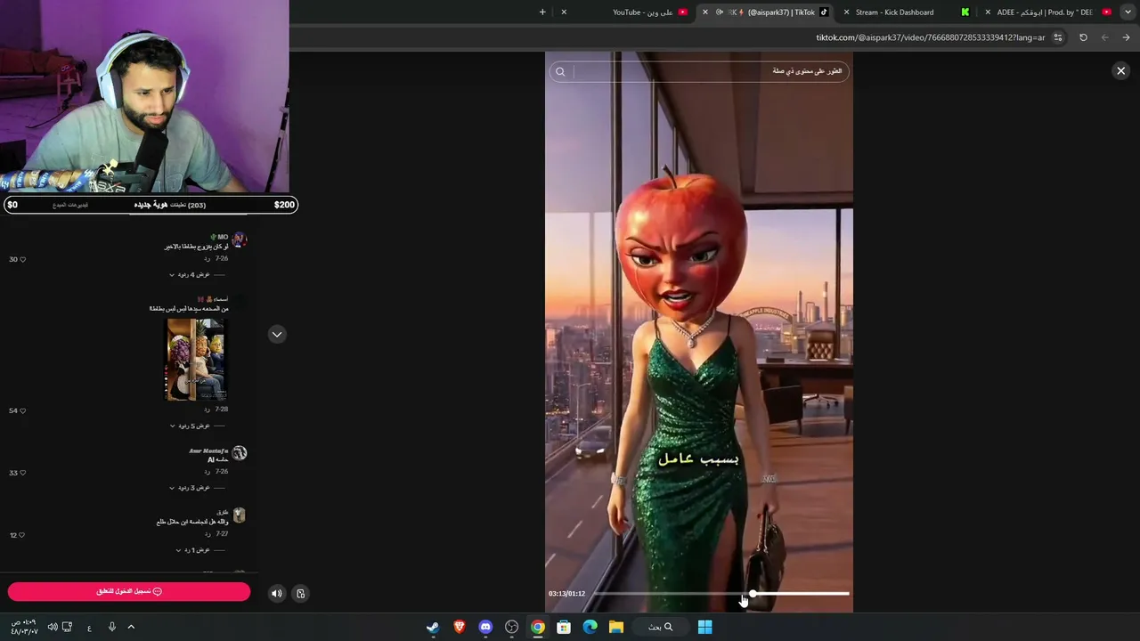Close the YouTube tab
Image resolution: width=1140 pixels, height=641 pixels.
point(564,12)
